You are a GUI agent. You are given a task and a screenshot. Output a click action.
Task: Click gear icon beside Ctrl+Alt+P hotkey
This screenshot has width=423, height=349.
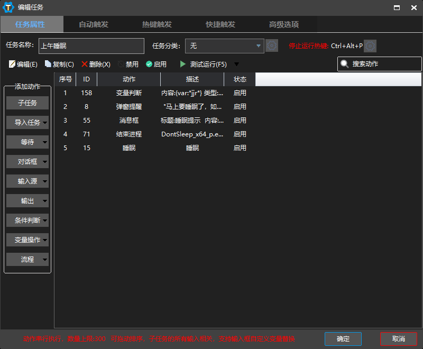point(370,46)
